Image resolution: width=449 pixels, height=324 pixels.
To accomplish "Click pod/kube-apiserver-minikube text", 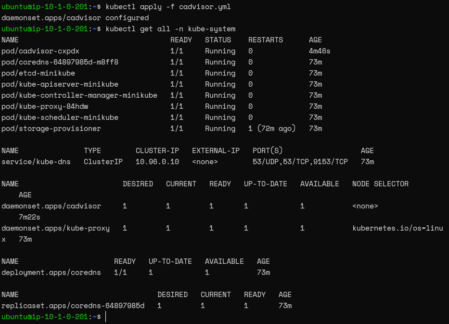I will (x=60, y=84).
